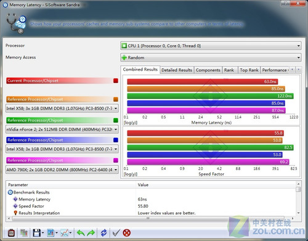Go back with the green left arrow

[x=81, y=233]
